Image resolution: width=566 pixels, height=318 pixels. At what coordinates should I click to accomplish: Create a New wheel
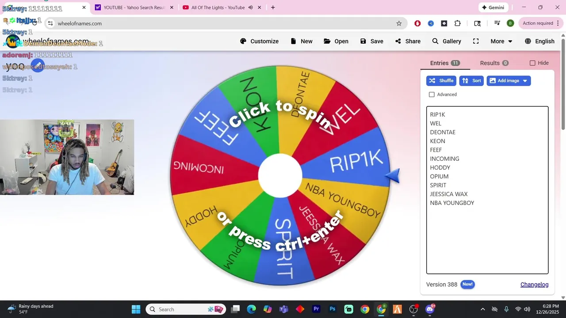(302, 41)
